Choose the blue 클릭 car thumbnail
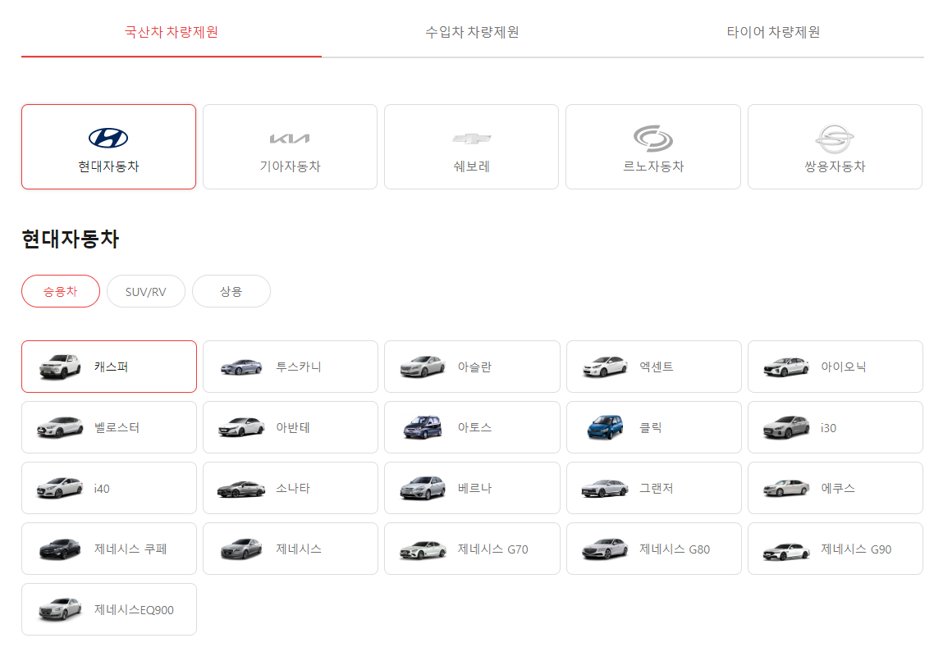Screen dimensions: 943x647 click(x=605, y=427)
